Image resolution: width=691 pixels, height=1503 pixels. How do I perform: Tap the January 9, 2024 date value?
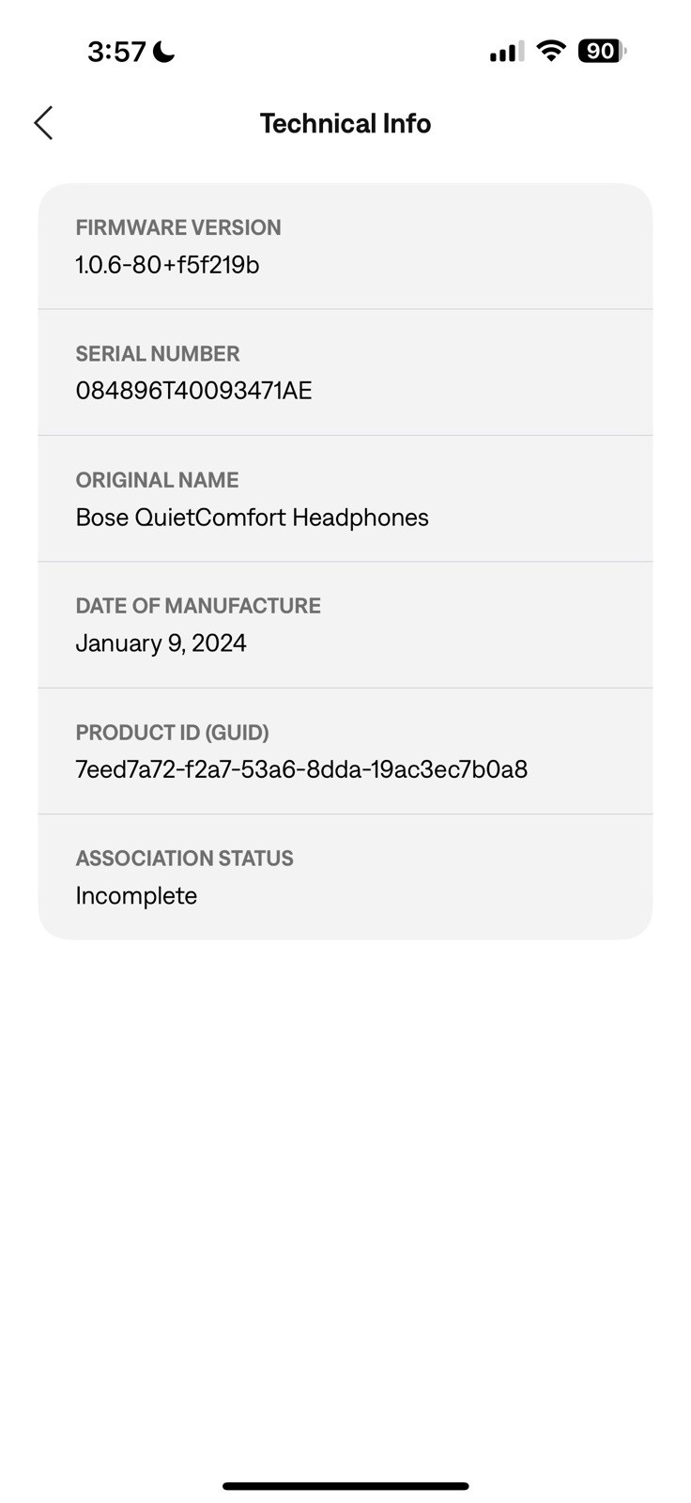coord(161,643)
